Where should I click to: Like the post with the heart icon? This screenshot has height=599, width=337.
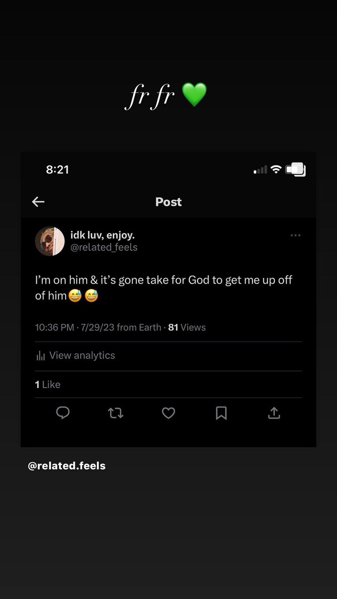[x=168, y=413]
